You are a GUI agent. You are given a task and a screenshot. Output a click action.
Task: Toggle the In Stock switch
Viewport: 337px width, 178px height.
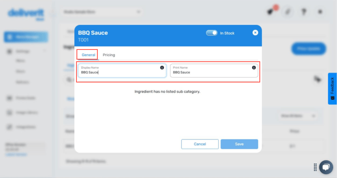pos(212,33)
